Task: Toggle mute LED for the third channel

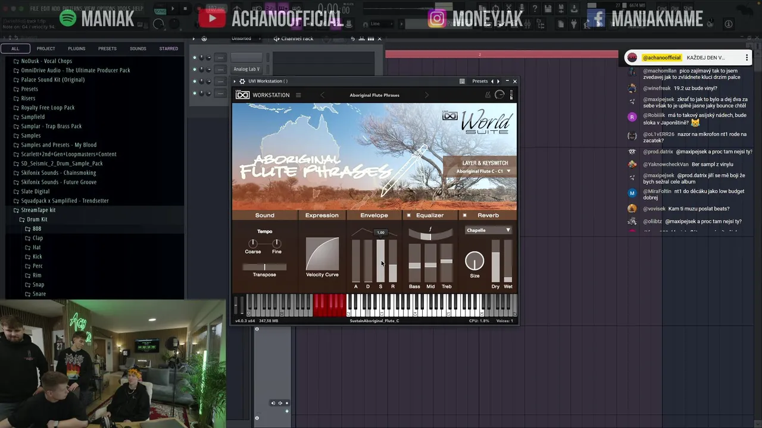Action: point(195,81)
